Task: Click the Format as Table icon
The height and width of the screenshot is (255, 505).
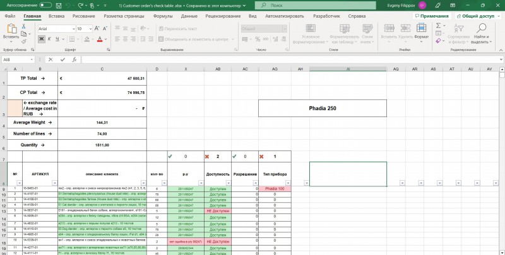Action: tap(344, 28)
